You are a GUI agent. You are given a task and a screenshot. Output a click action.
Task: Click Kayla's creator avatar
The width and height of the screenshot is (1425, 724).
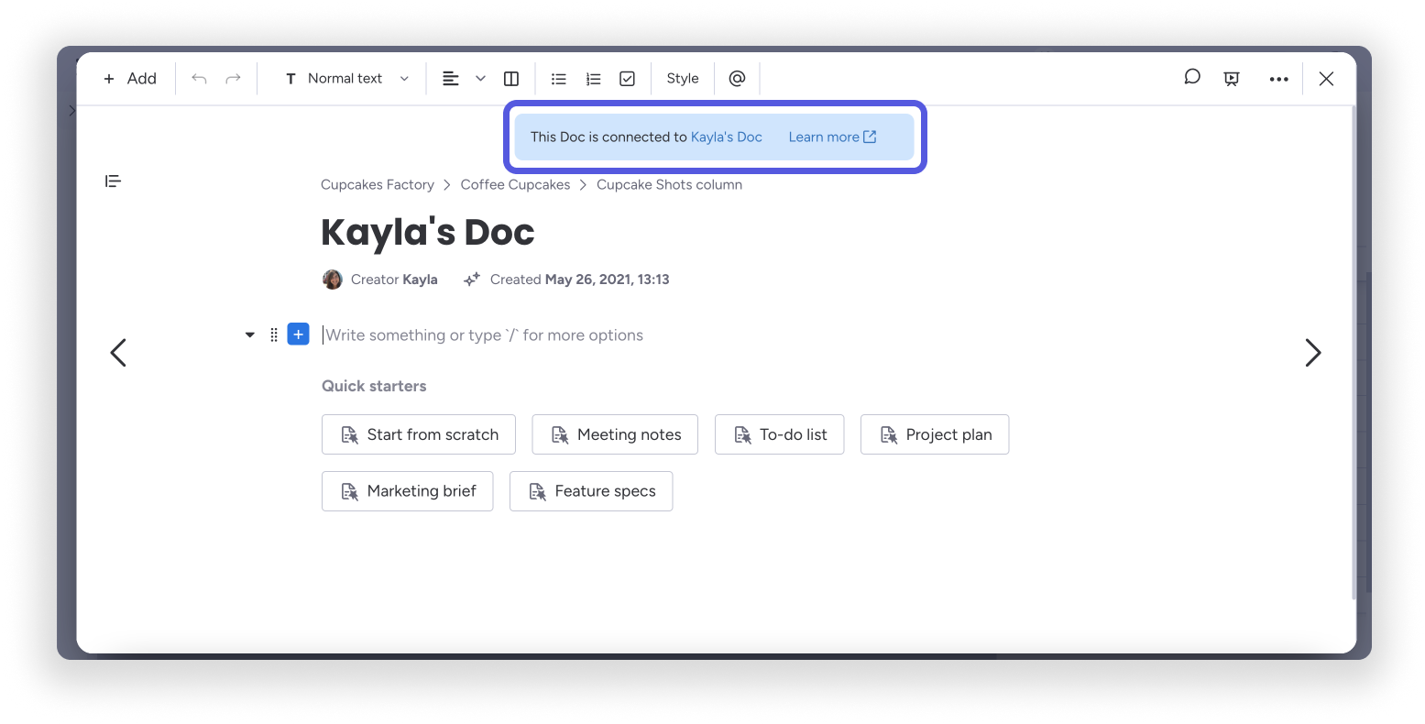tap(333, 280)
